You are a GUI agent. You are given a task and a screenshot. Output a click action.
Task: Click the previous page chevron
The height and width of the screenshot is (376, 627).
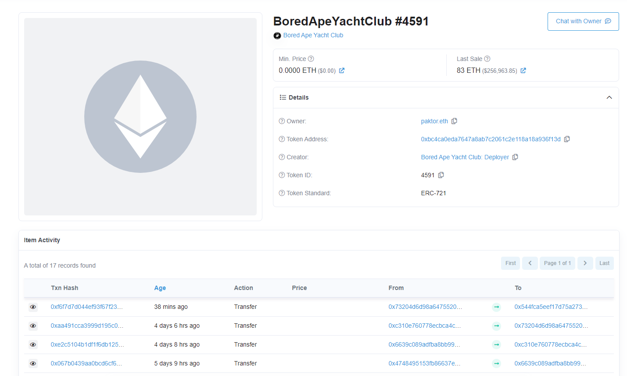point(530,263)
